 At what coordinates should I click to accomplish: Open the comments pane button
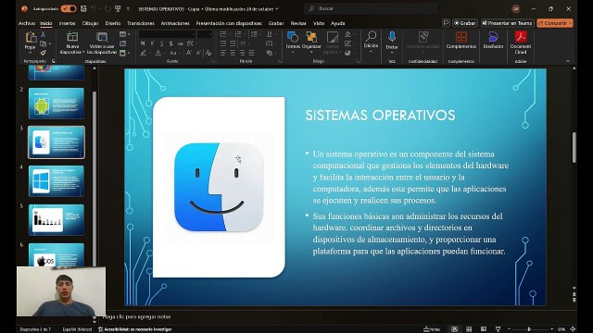pyautogui.click(x=446, y=23)
